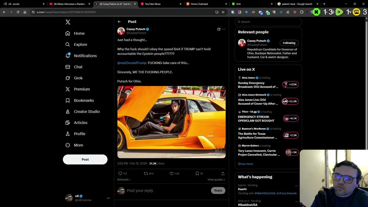Join Bannon's WarRoom Battle for Texas
This screenshot has height=207, width=368.
click(268, 134)
